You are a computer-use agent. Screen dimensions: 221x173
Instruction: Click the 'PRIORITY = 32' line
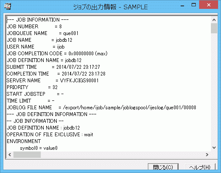[32, 87]
